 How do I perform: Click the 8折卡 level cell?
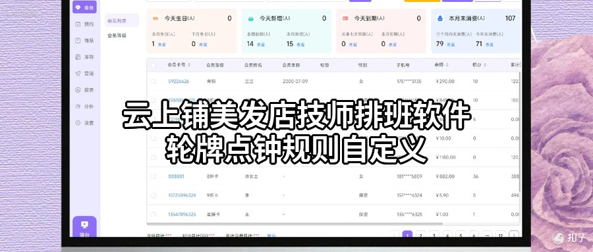(x=212, y=176)
